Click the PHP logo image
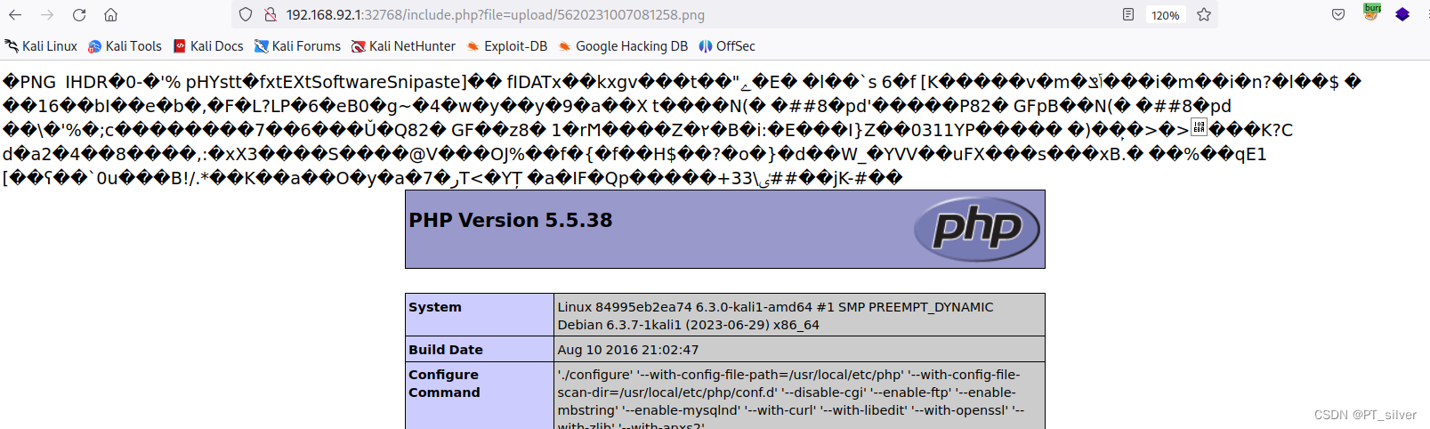Image resolution: width=1430 pixels, height=429 pixels. [x=976, y=229]
